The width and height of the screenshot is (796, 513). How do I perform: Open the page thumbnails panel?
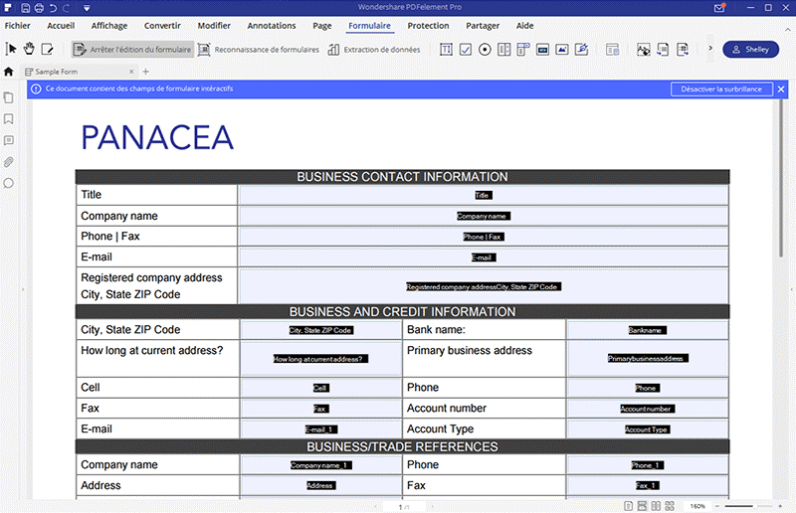tap(8, 97)
